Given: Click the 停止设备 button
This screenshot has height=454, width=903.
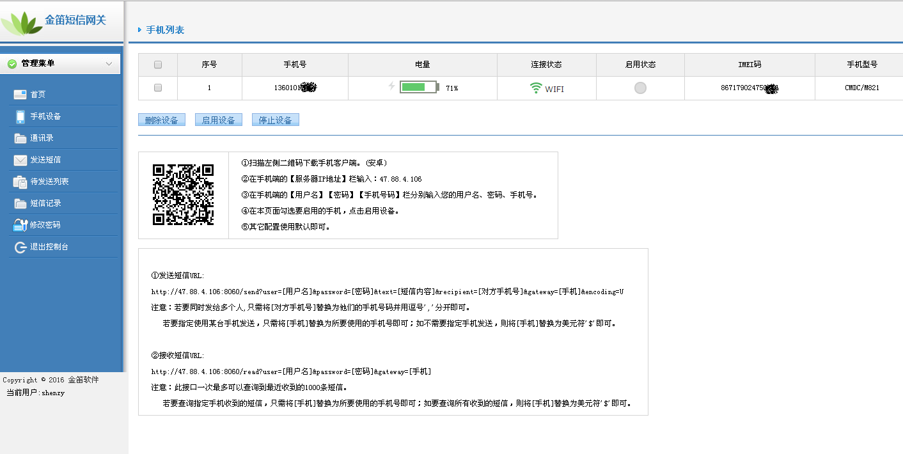Looking at the screenshot, I should [275, 120].
